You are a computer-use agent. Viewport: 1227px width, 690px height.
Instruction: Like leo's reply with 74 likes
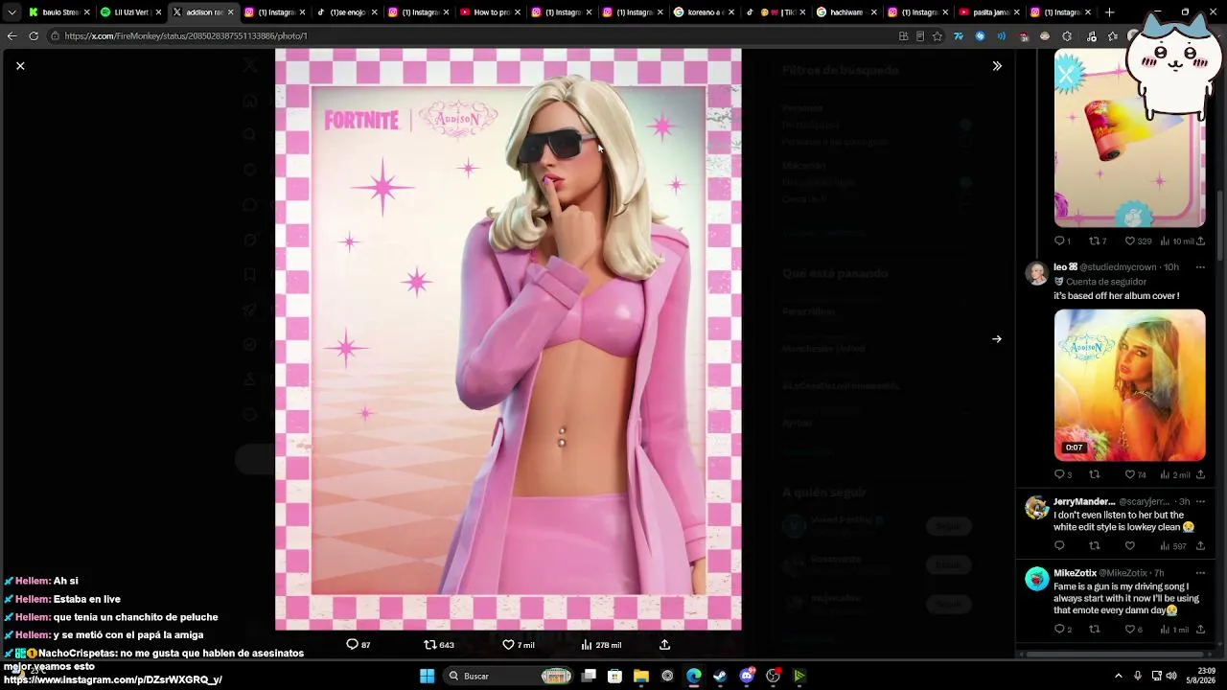click(x=1135, y=474)
